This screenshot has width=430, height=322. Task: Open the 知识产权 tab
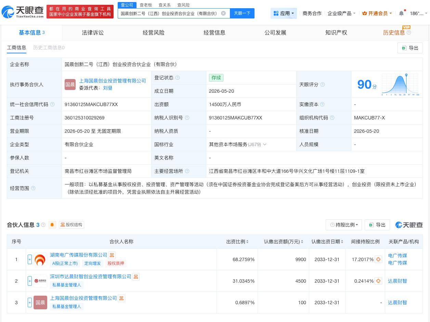(336, 33)
